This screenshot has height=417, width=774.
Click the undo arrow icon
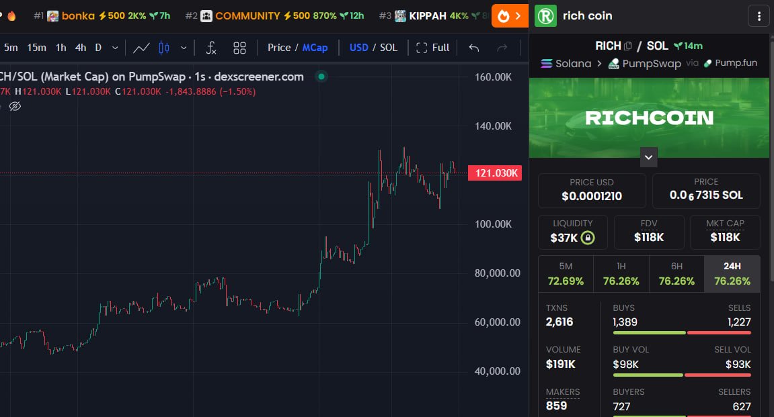(474, 48)
